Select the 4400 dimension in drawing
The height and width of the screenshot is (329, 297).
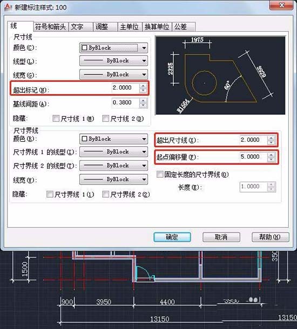pos(167,302)
